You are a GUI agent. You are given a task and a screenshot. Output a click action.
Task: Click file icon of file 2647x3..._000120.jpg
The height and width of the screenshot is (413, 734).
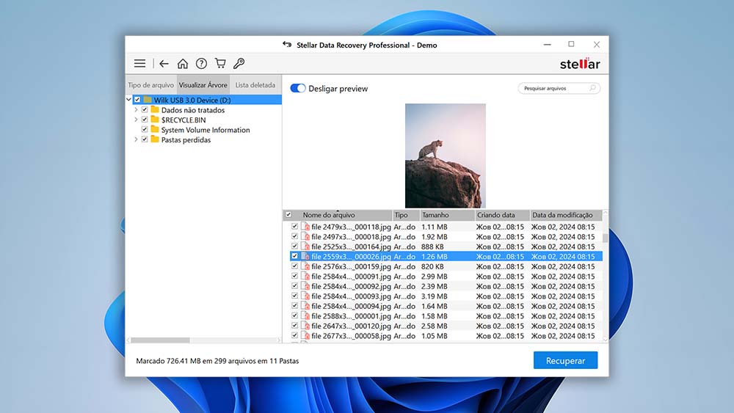pos(305,326)
